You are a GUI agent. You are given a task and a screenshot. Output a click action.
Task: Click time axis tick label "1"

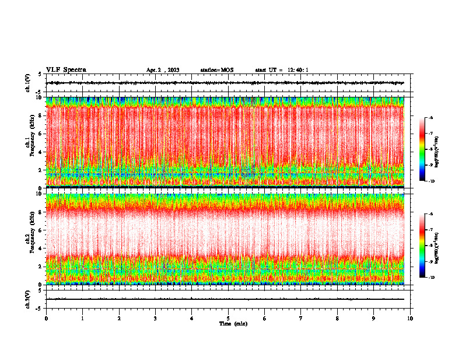point(82,318)
